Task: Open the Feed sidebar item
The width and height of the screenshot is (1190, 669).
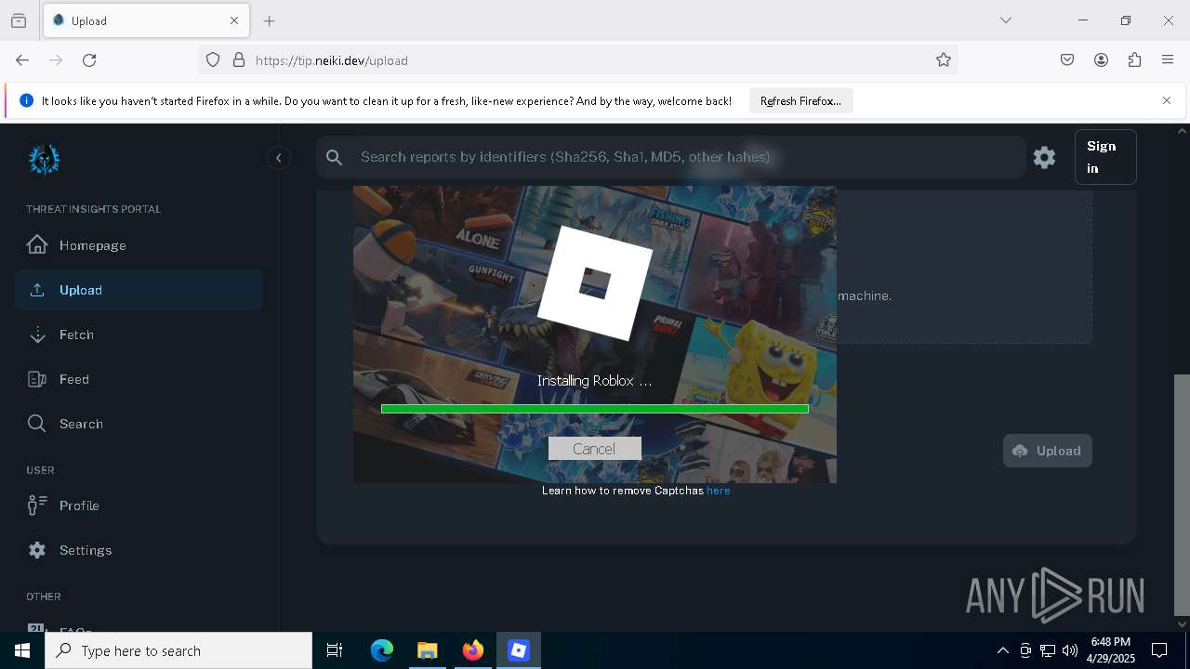Action: [139, 379]
